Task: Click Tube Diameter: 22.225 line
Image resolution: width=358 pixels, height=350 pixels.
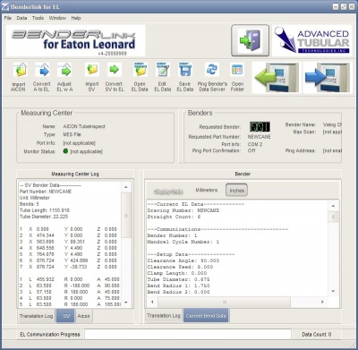Action: (x=44, y=217)
